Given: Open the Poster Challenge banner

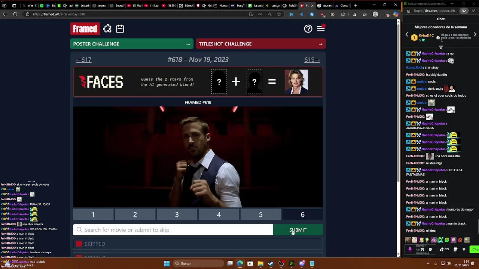Looking at the screenshot, I should (x=132, y=44).
